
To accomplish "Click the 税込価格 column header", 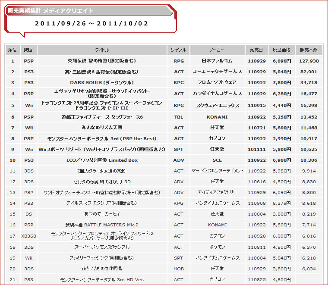I will [x=282, y=50].
